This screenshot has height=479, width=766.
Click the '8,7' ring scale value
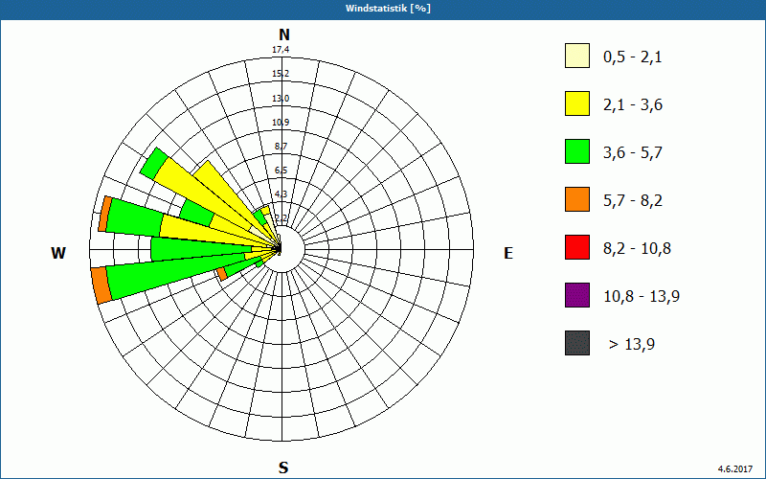pyautogui.click(x=281, y=147)
